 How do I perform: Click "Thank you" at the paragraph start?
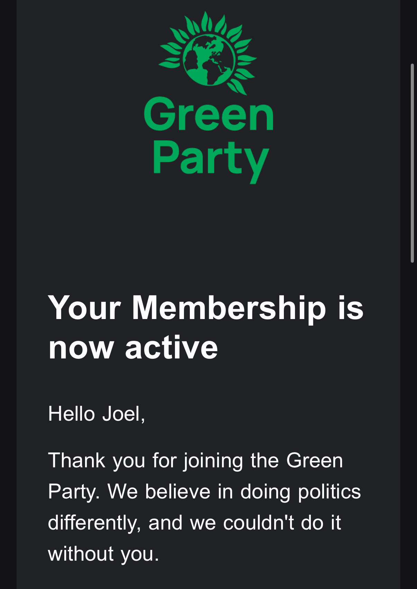click(96, 460)
